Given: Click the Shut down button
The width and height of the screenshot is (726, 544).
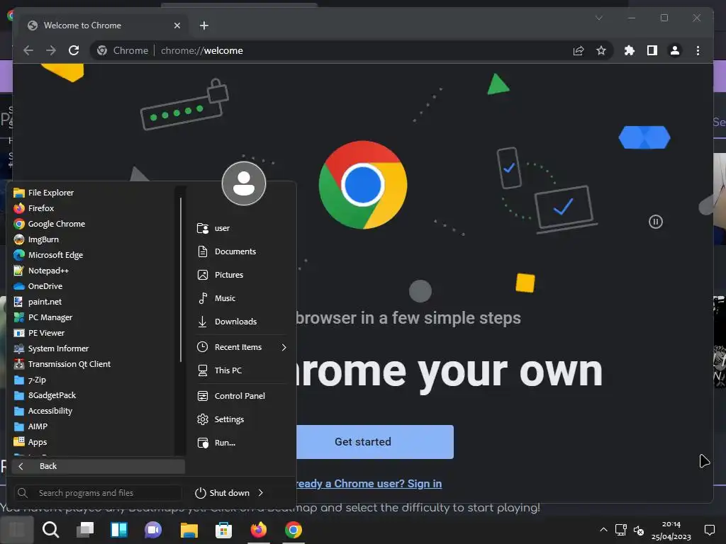Looking at the screenshot, I should click(223, 493).
